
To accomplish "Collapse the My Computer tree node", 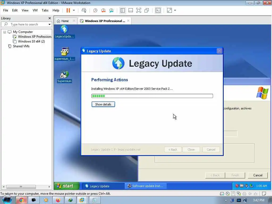I will (x=5, y=32).
